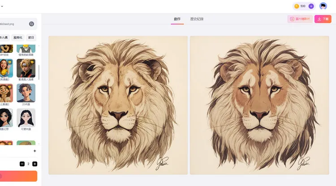Choose the blond anime boy style thumbnail
The height and width of the screenshot is (186, 336).
pos(26,68)
